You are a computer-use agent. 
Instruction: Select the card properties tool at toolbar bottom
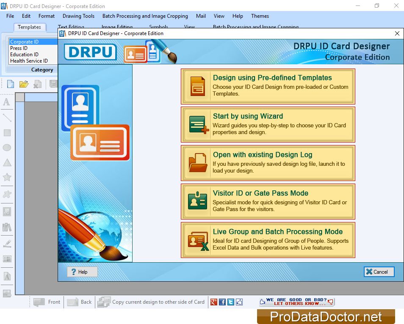pyautogui.click(x=7, y=294)
